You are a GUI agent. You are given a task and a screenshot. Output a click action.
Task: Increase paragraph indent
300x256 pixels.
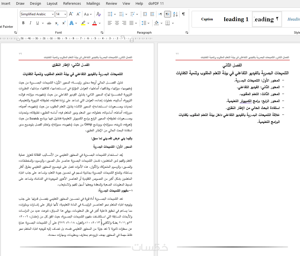[152, 14]
